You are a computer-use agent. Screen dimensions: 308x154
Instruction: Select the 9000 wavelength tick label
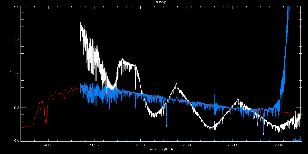(279, 145)
